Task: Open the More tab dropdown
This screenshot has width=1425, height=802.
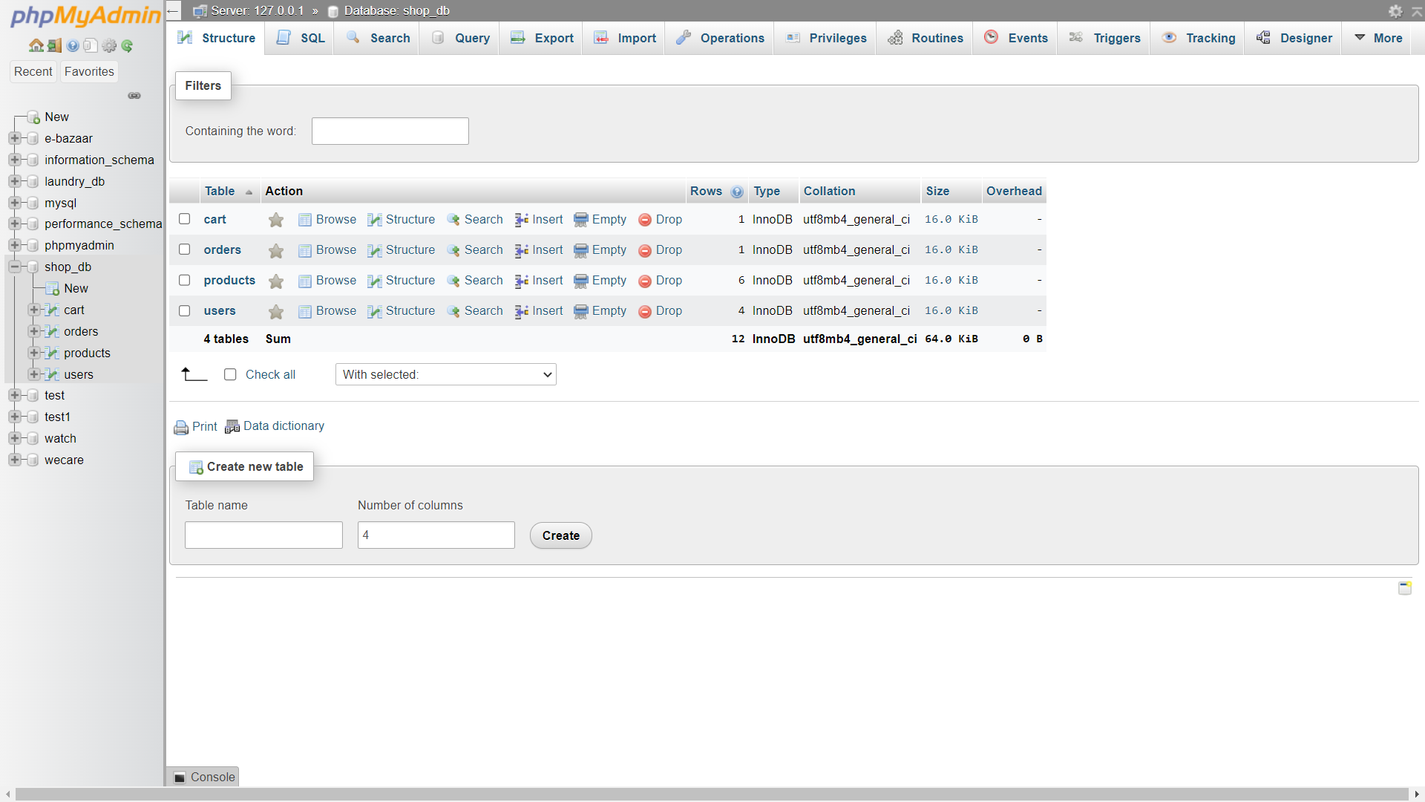Action: [1379, 38]
